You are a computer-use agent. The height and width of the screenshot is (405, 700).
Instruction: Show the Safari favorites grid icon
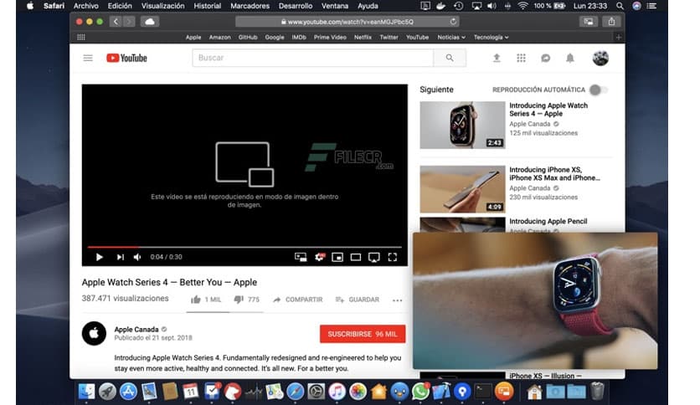[x=81, y=37]
